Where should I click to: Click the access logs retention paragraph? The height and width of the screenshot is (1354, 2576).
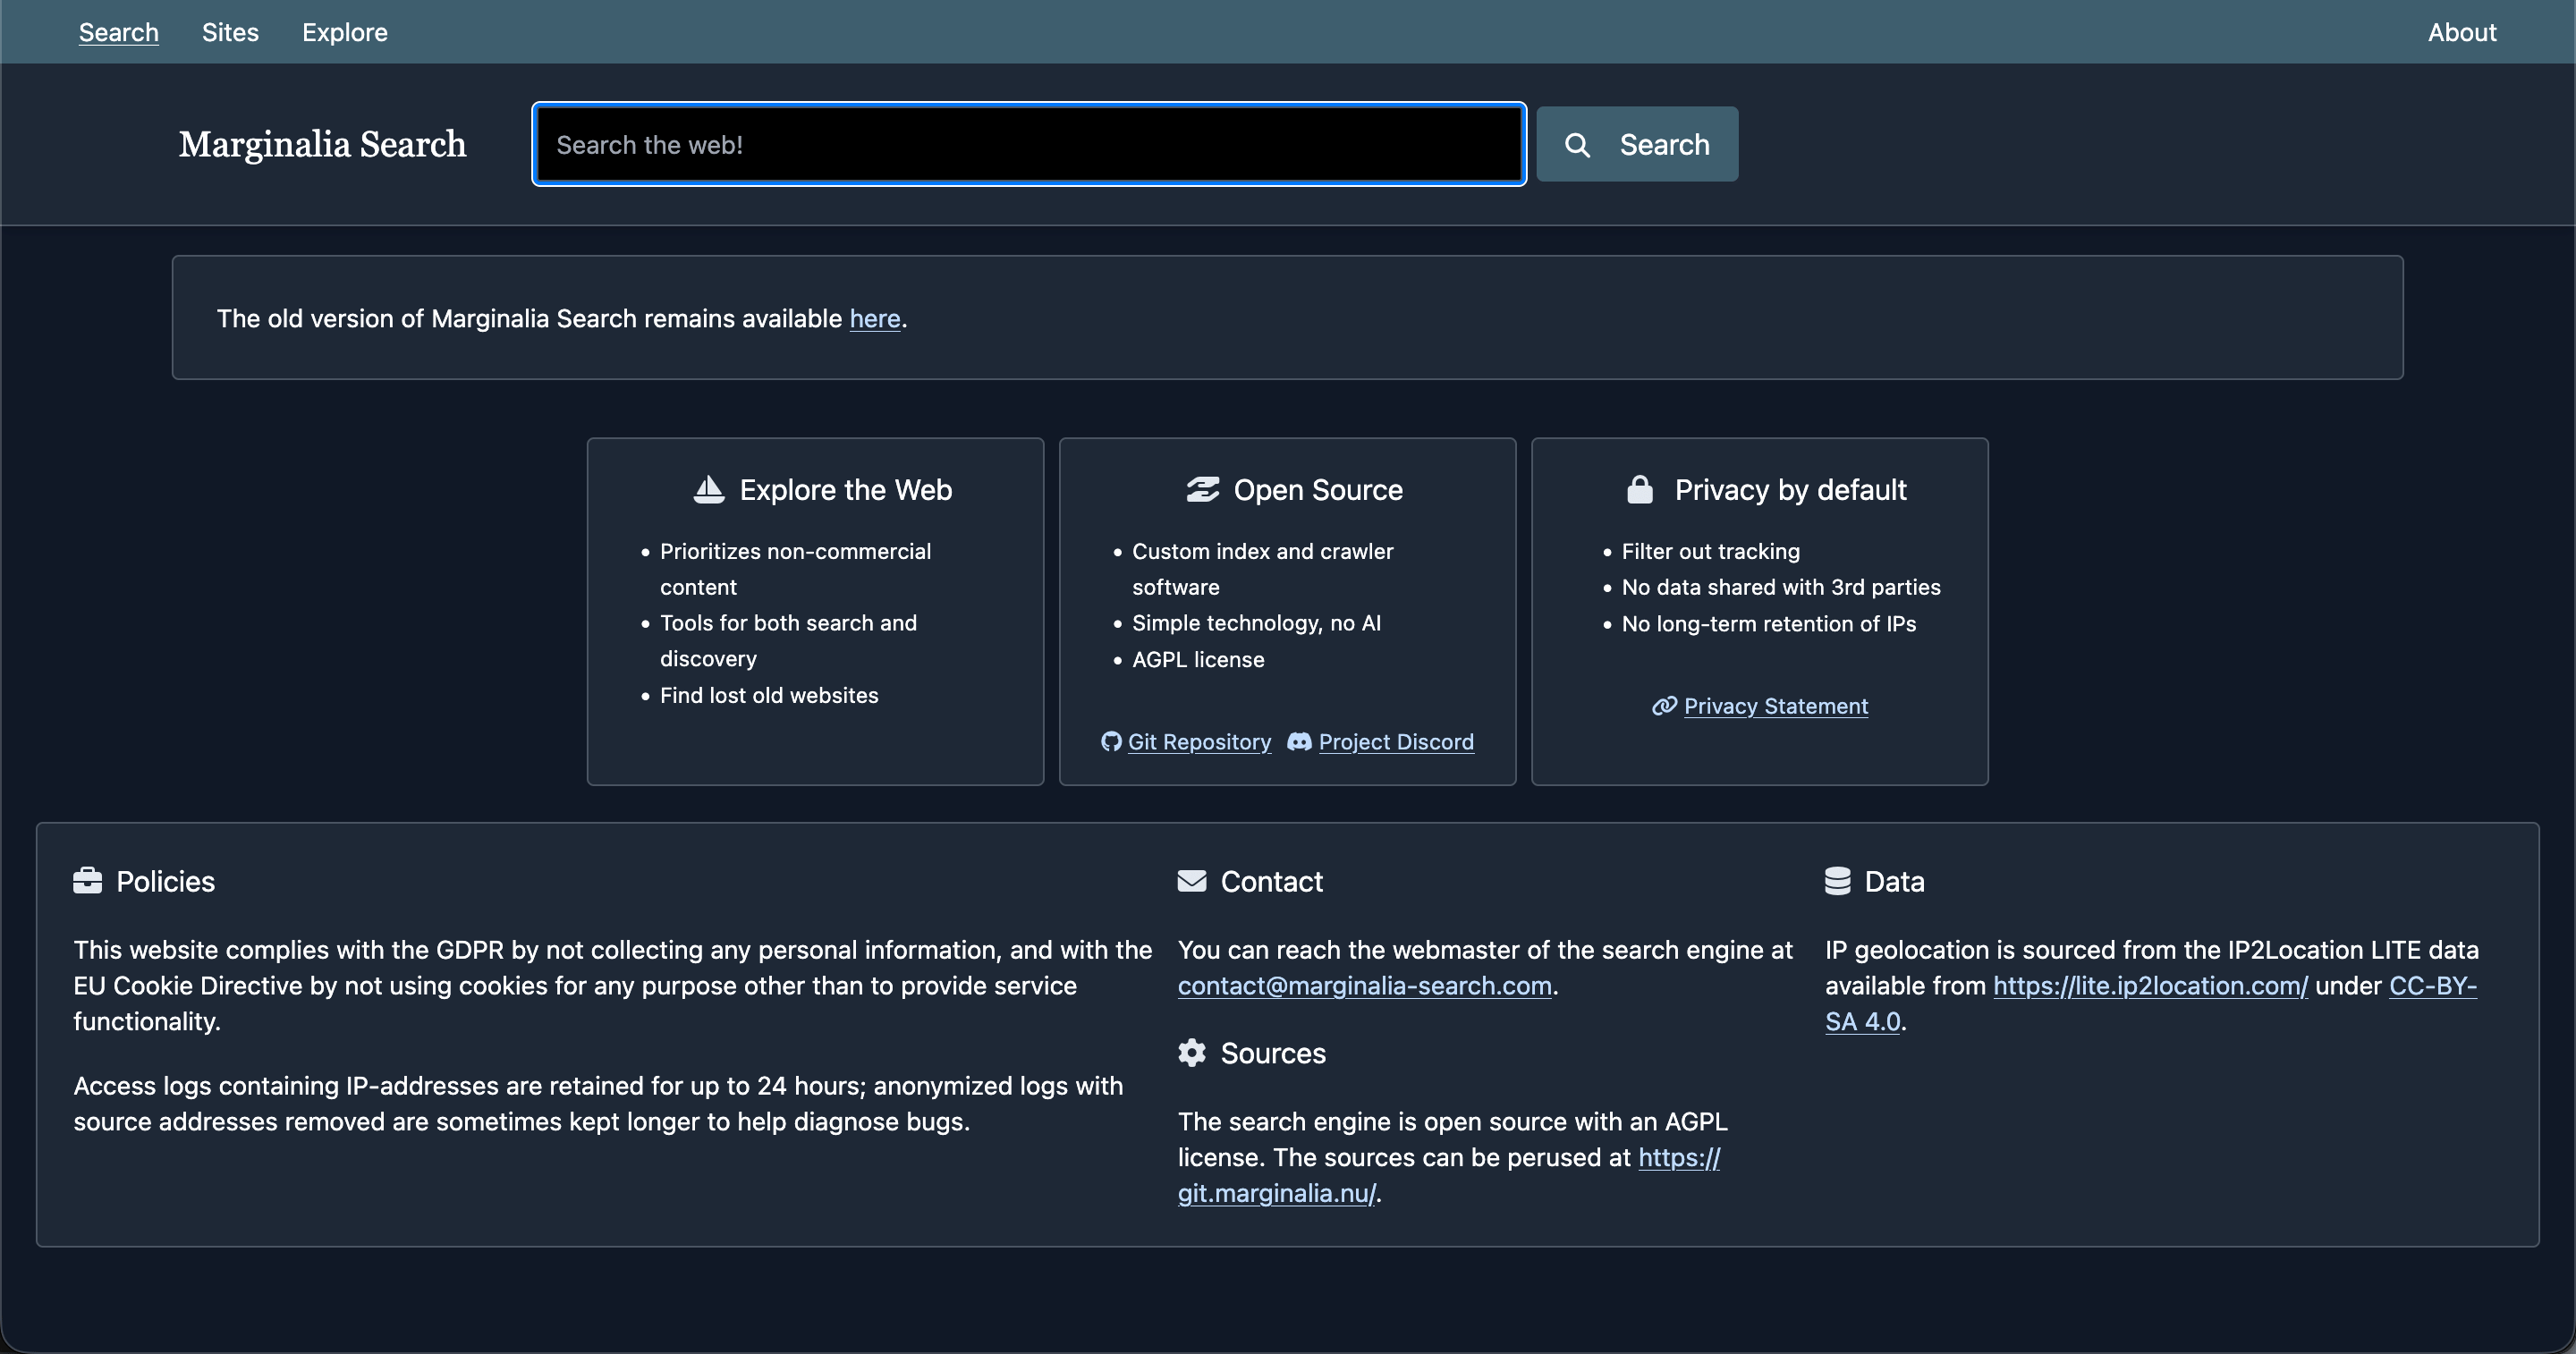pos(598,1103)
